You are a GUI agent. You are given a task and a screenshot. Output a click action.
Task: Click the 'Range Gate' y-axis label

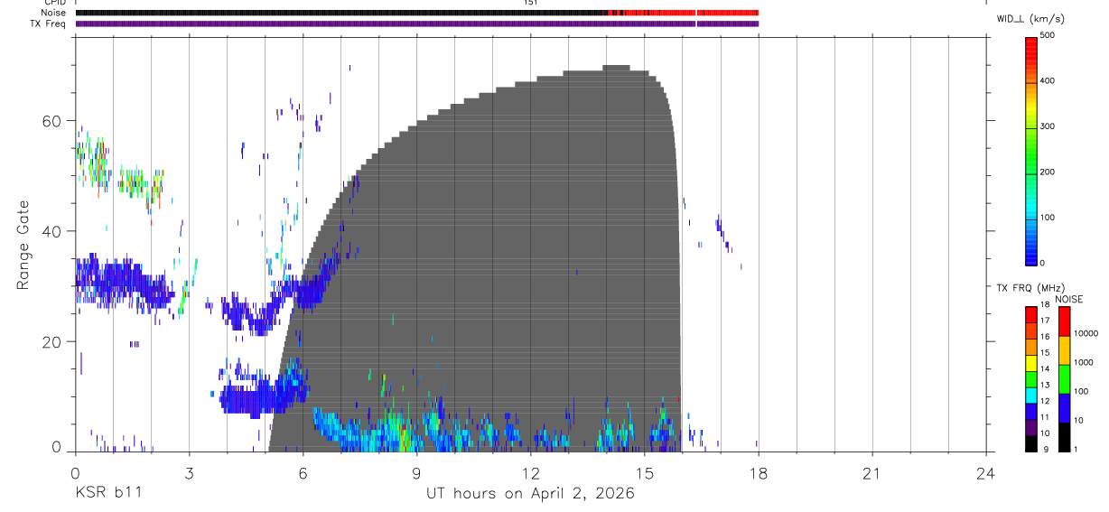(x=23, y=245)
